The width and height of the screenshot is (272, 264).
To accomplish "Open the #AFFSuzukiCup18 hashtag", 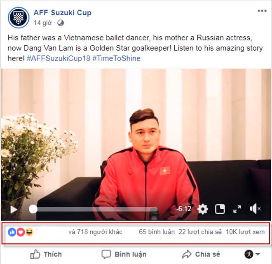I will coord(59,58).
